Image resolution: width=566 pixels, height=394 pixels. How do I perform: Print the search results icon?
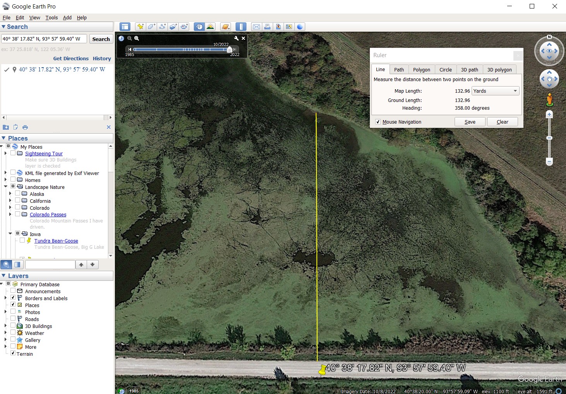pyautogui.click(x=25, y=127)
